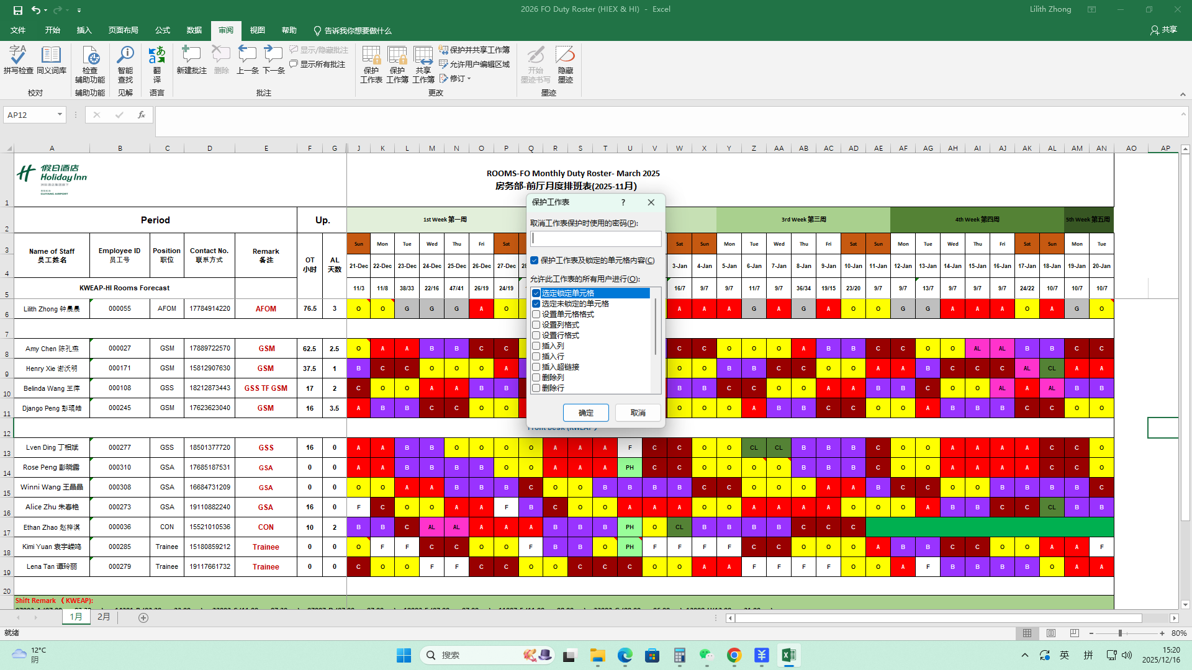This screenshot has height=670, width=1192.
Task: Enable the 'Format cells' checkbox
Action: click(x=536, y=315)
